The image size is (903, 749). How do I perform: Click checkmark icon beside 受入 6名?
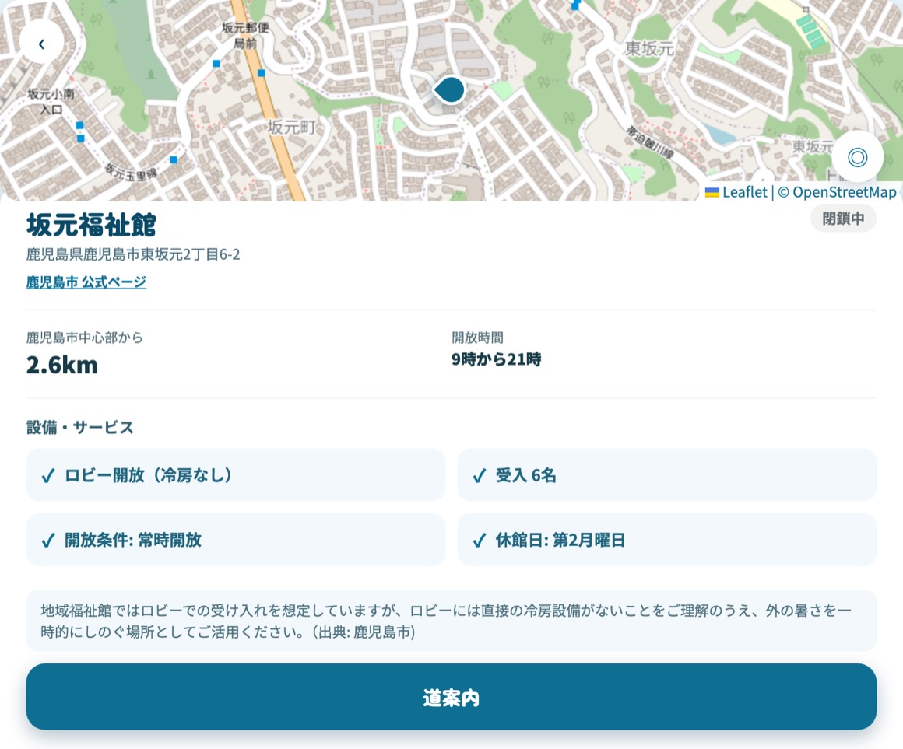[480, 476]
